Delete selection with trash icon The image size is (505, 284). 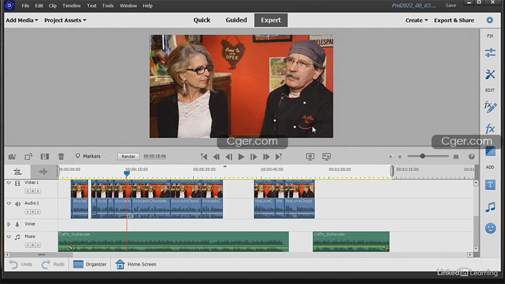point(61,157)
